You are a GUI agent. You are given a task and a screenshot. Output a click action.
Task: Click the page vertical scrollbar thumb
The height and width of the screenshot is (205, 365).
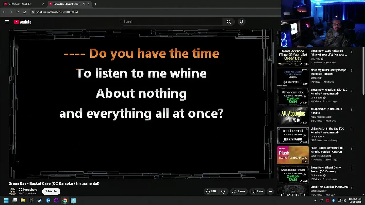coord(363,70)
